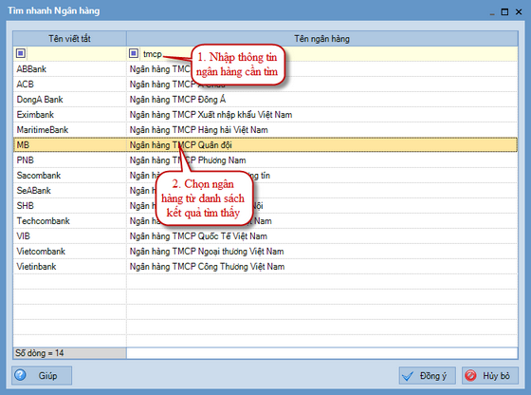
Task: Click the red cancel icon on Hủy bỏ
Action: (x=470, y=376)
